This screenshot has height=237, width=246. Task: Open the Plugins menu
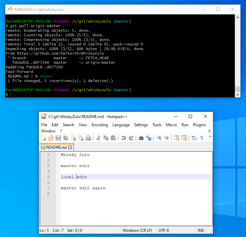coord(199,125)
